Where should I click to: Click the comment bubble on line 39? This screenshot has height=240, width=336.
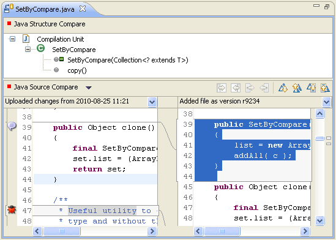(12, 126)
